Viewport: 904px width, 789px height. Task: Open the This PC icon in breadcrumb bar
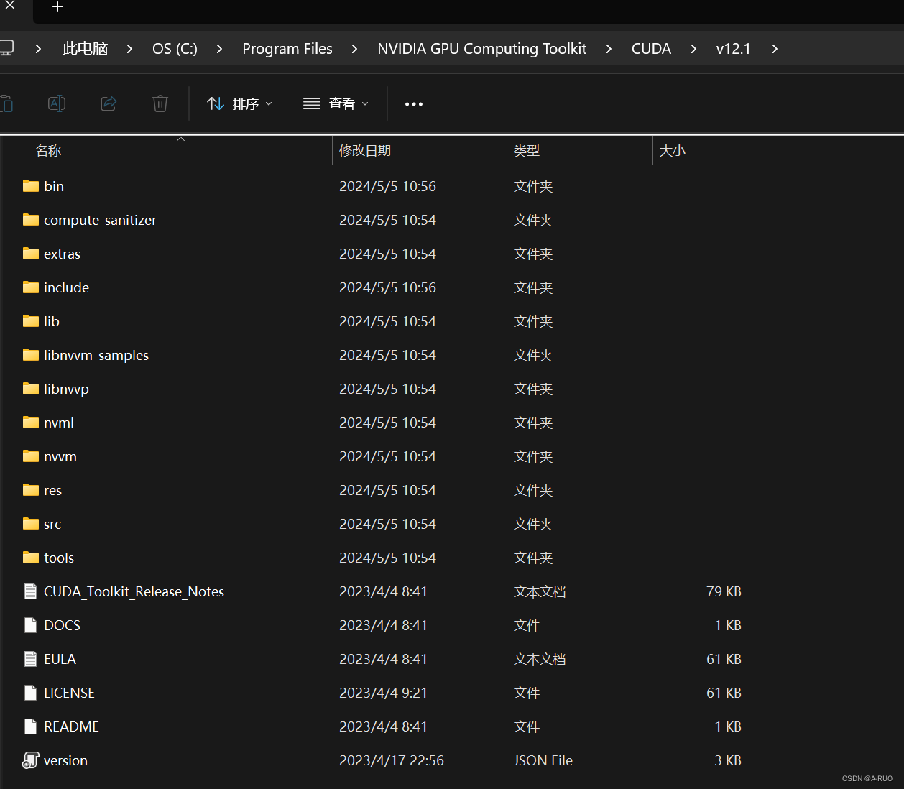coord(84,48)
